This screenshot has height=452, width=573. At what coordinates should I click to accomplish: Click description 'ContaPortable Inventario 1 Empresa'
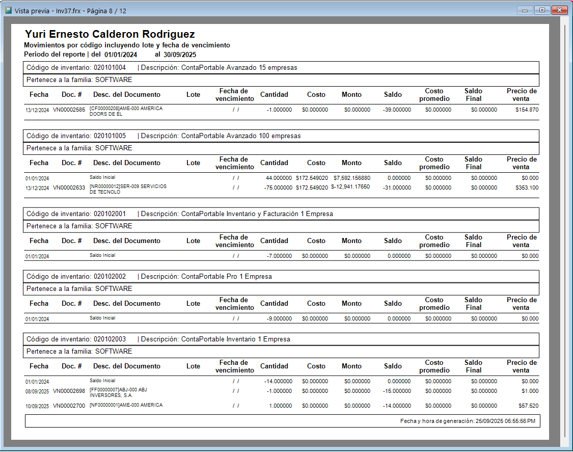(236, 339)
